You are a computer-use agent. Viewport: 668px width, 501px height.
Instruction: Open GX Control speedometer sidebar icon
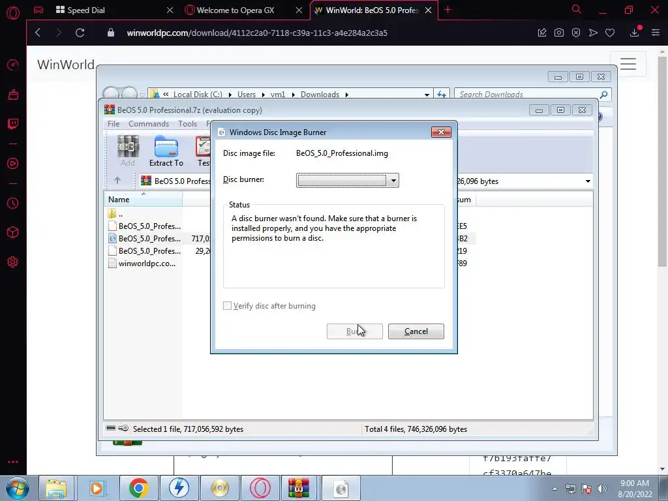(x=13, y=65)
